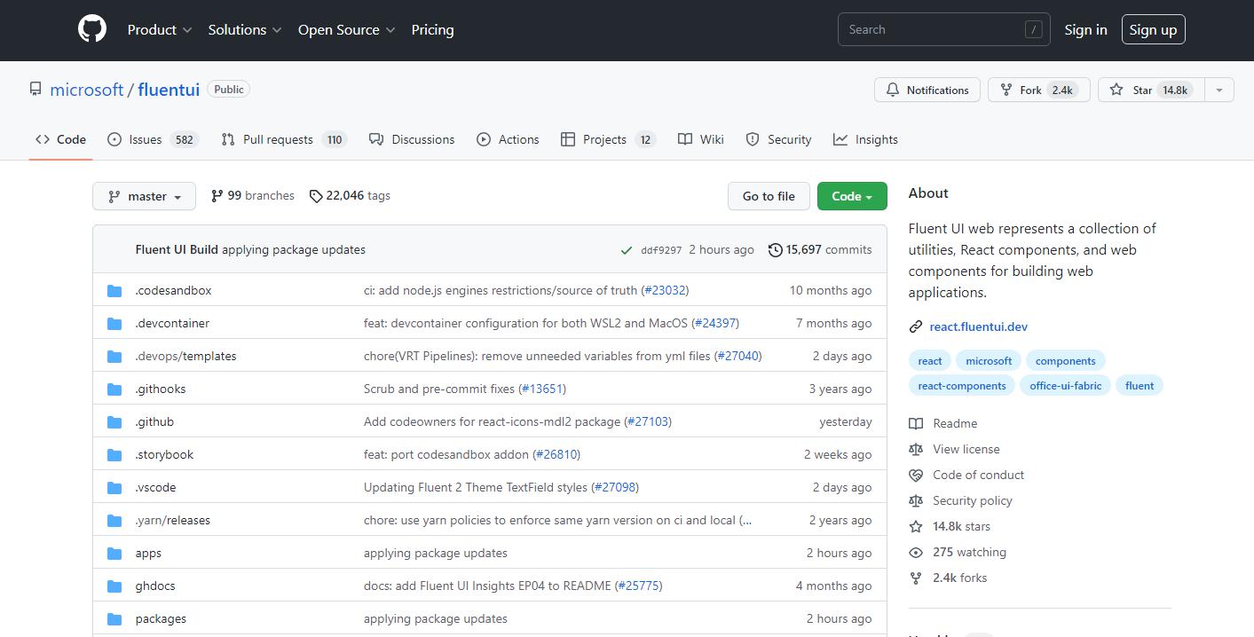Open the master branch dropdown
The width and height of the screenshot is (1254, 637).
(x=144, y=196)
